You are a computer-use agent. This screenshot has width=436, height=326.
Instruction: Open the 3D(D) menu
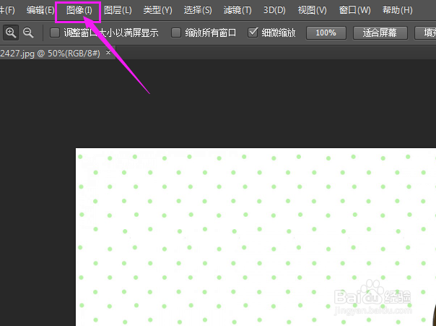274,10
